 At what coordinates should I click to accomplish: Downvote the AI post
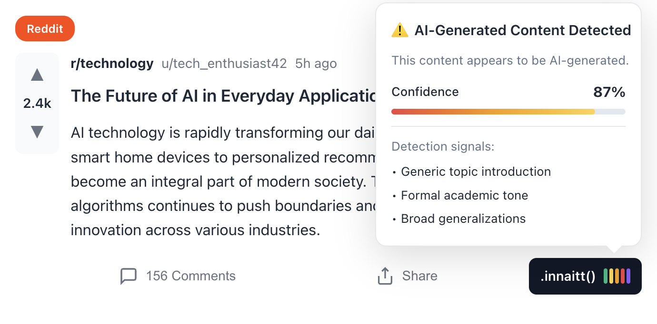pyautogui.click(x=37, y=132)
